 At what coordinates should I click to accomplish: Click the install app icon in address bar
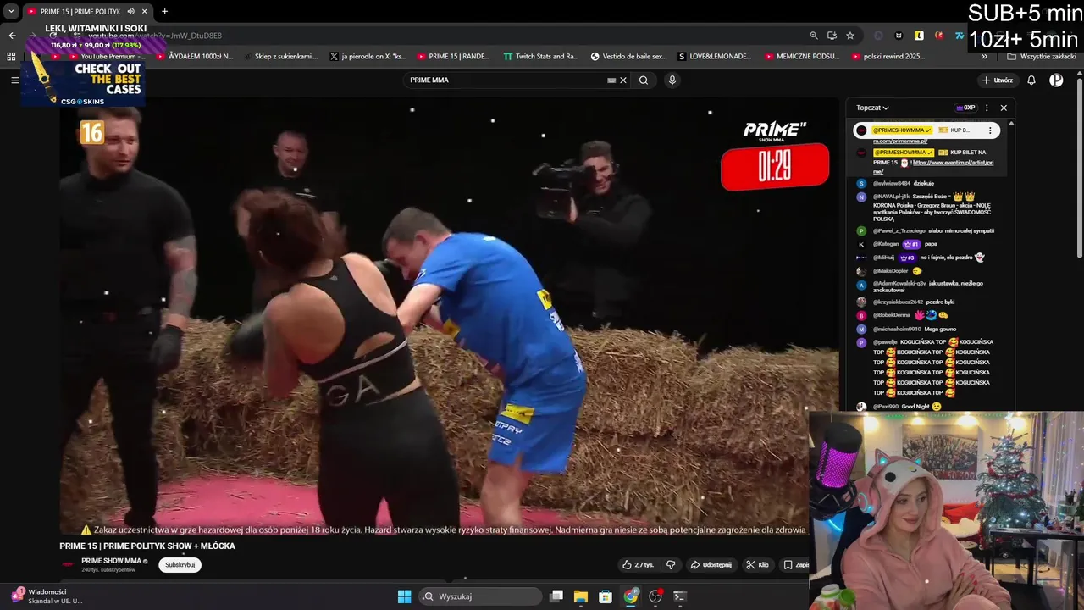pos(832,36)
